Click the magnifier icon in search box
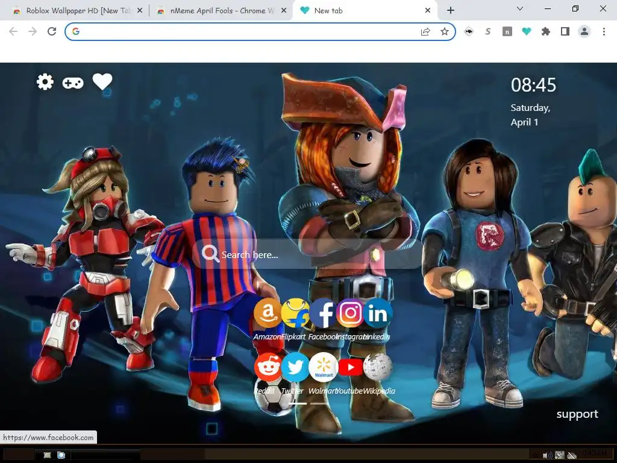 pos(210,254)
